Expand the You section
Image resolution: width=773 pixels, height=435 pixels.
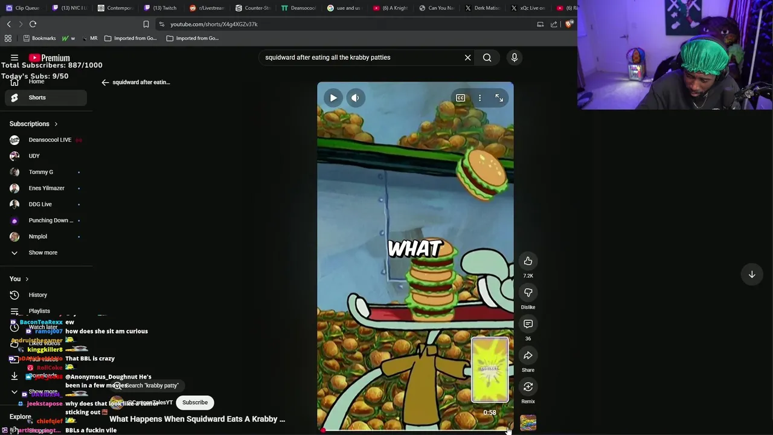[19, 279]
